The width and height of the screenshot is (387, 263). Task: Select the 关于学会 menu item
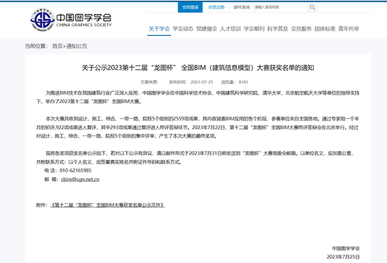click(159, 29)
